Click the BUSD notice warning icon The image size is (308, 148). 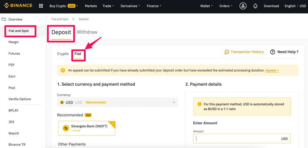pyautogui.click(x=199, y=104)
